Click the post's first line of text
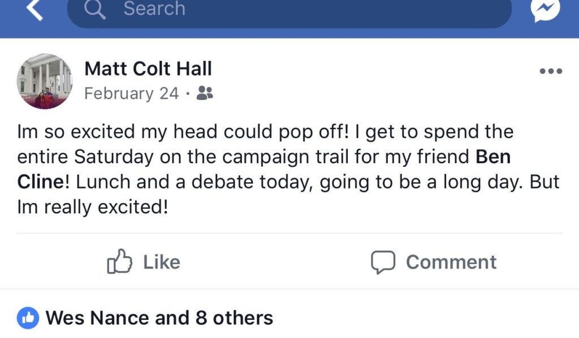This screenshot has width=579, height=338. click(265, 132)
